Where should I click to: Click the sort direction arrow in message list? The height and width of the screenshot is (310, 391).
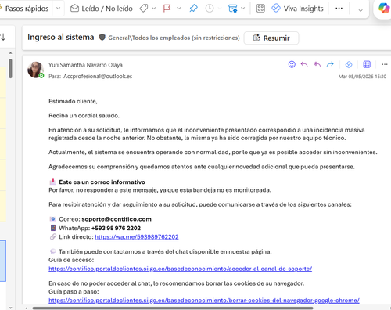point(3,38)
